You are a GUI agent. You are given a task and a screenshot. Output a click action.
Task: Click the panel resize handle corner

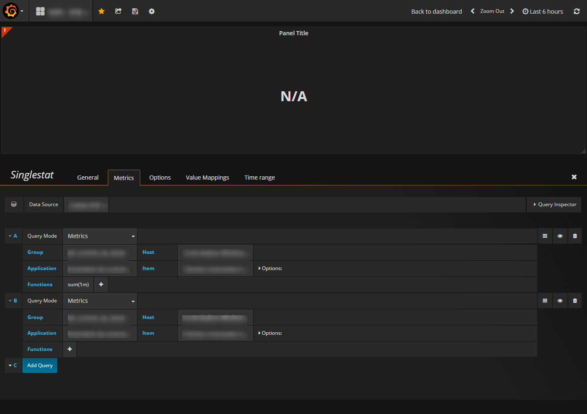point(584,151)
